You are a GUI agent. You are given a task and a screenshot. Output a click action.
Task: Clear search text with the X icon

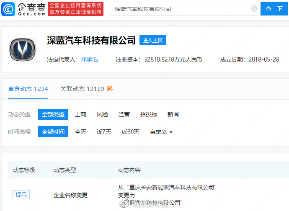(254, 9)
